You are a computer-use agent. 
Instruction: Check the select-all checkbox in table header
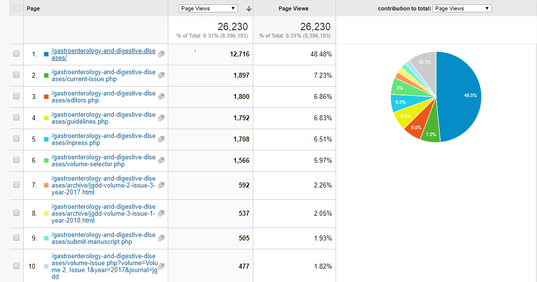coord(17,8)
